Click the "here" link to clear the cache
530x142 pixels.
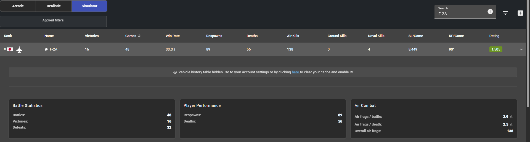tap(295, 72)
